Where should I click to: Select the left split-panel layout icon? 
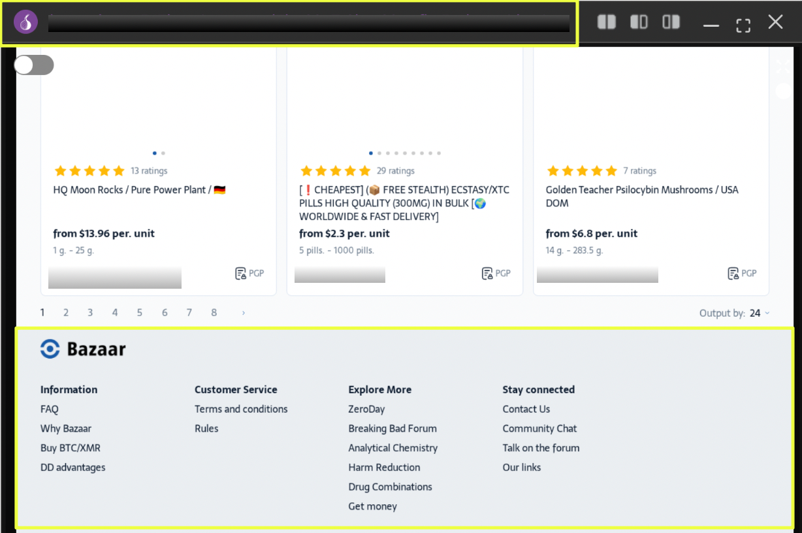pos(606,22)
